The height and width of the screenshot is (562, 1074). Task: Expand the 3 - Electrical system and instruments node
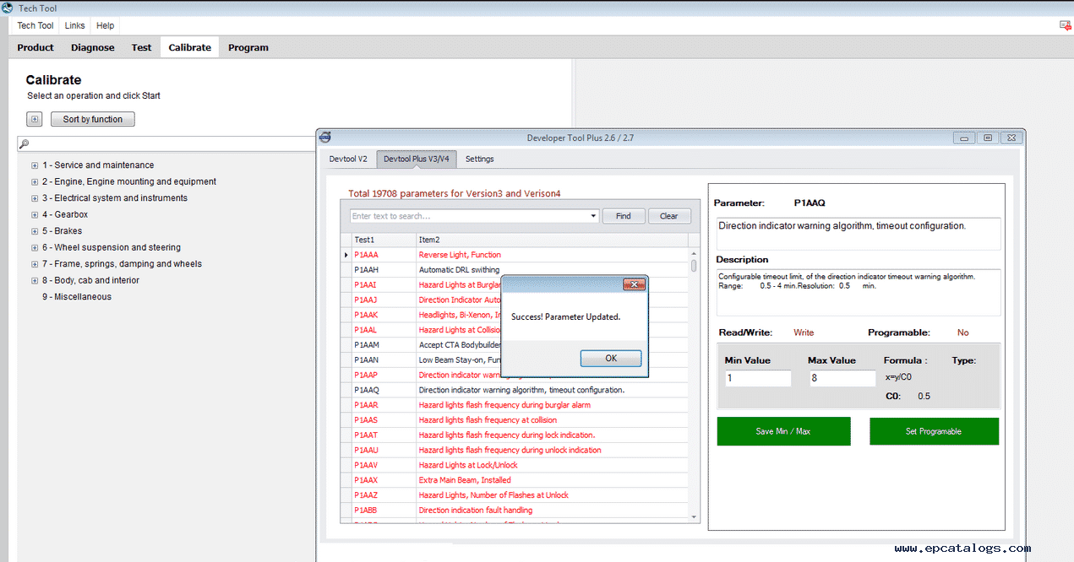(x=35, y=198)
